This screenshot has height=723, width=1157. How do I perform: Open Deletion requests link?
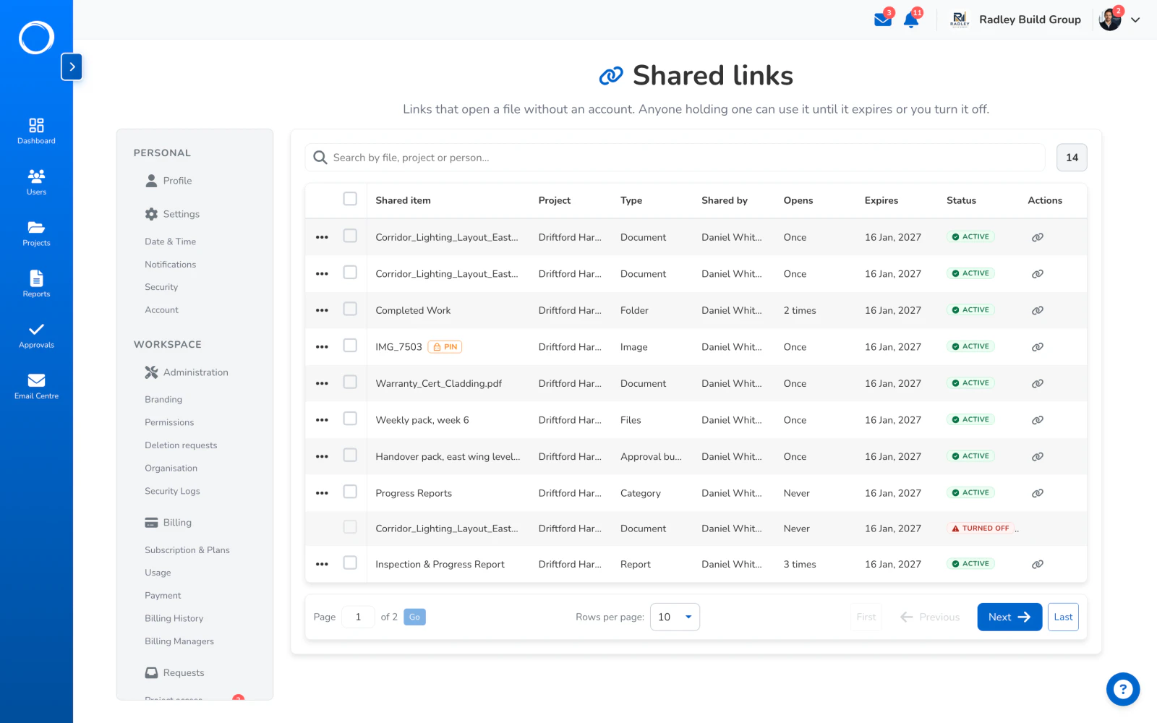click(x=181, y=445)
